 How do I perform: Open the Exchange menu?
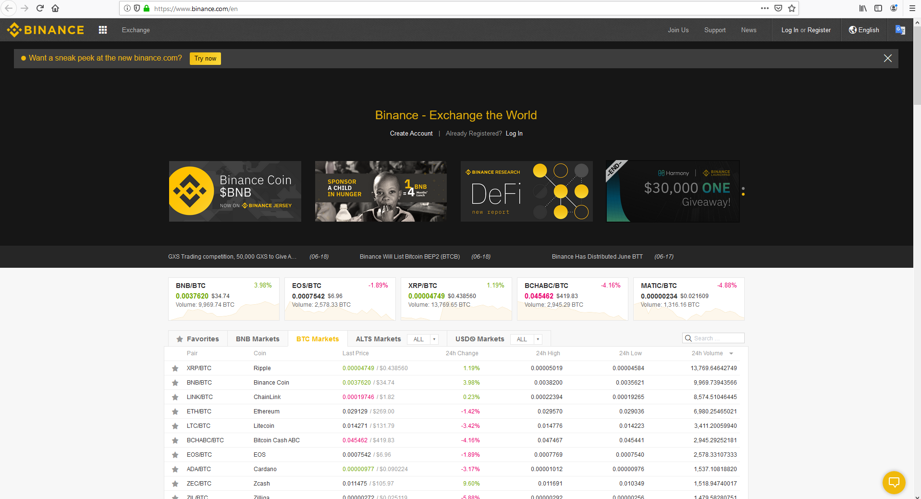click(135, 30)
